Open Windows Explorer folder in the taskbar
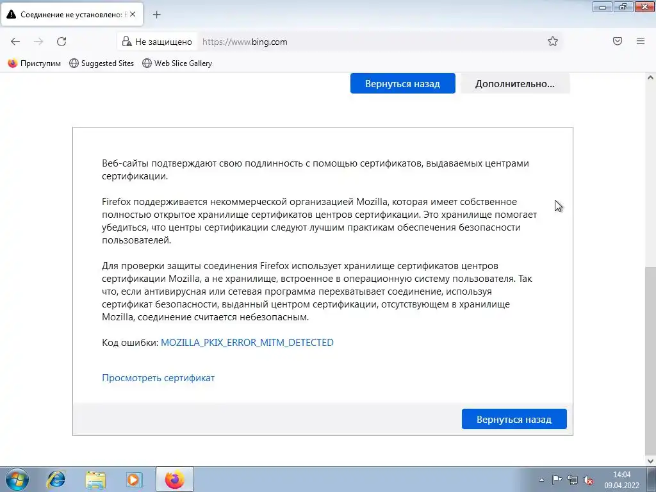Viewport: 656px width, 492px height. click(x=95, y=479)
